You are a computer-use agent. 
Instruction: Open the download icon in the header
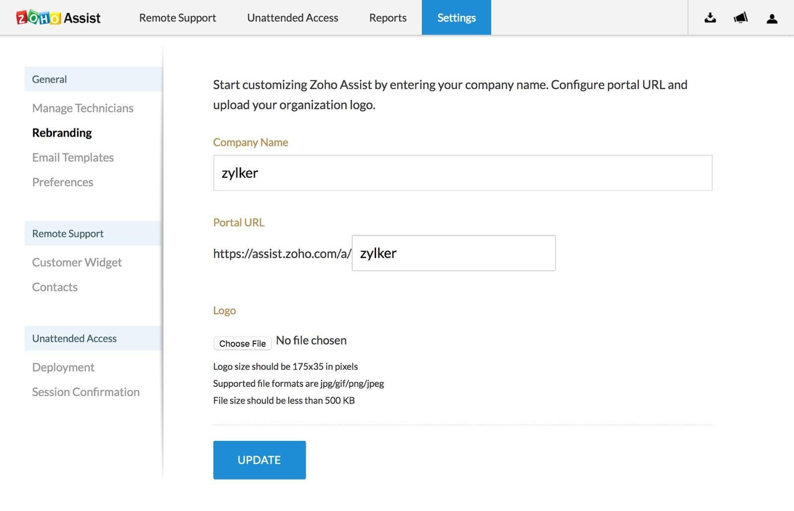click(710, 18)
